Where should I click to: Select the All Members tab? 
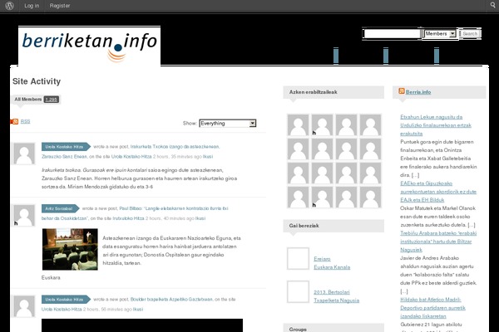point(36,100)
